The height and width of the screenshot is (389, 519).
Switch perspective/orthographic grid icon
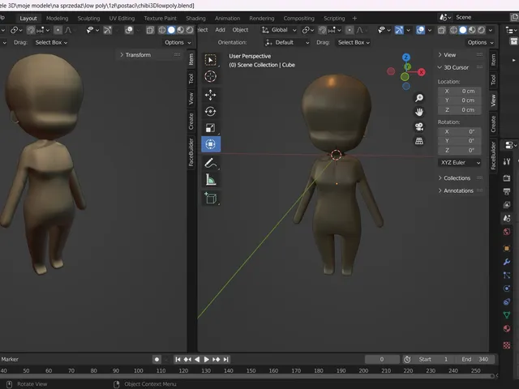coord(419,141)
